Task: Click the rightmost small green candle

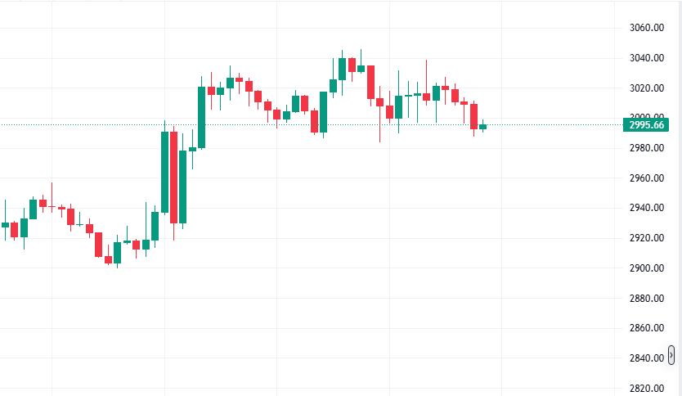Action: [x=482, y=127]
